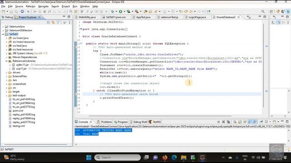Open the toolbar Search magnifier icon
The width and height of the screenshot is (291, 163).
(x=263, y=11)
